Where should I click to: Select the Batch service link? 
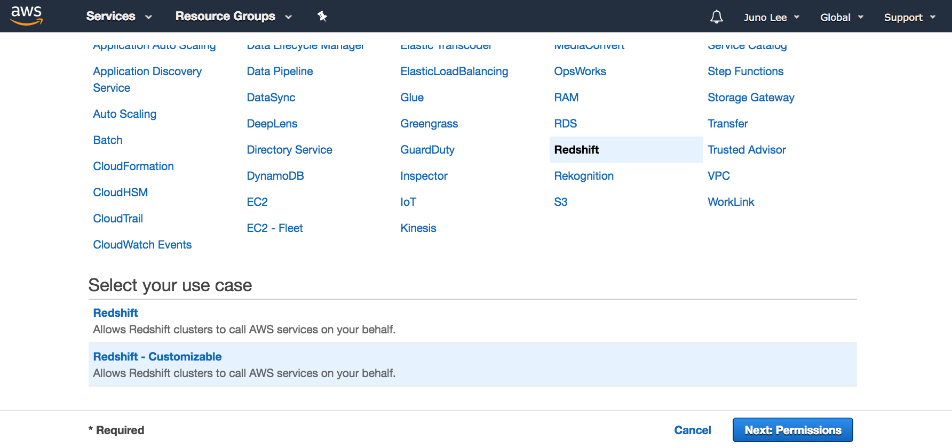[108, 140]
